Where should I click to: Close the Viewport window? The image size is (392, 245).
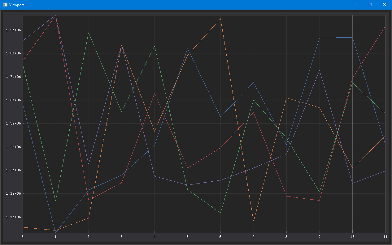[384, 5]
